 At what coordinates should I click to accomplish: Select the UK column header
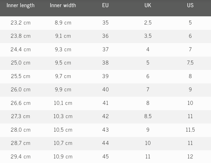[x=148, y=6]
